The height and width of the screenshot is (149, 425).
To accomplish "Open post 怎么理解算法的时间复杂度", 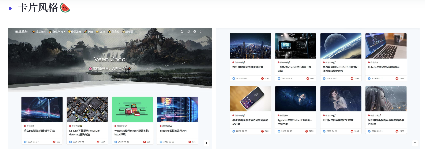I will pos(248,67).
